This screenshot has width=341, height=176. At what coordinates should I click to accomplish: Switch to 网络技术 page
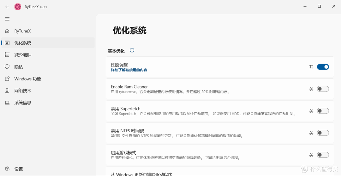click(48, 91)
